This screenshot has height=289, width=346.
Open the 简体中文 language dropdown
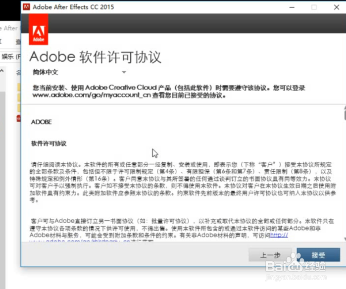coord(79,72)
